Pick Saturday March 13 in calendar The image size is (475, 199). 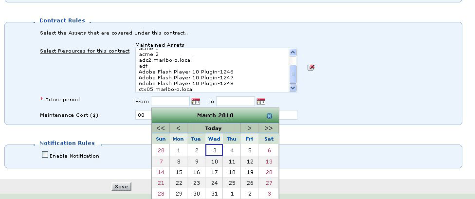point(269,162)
